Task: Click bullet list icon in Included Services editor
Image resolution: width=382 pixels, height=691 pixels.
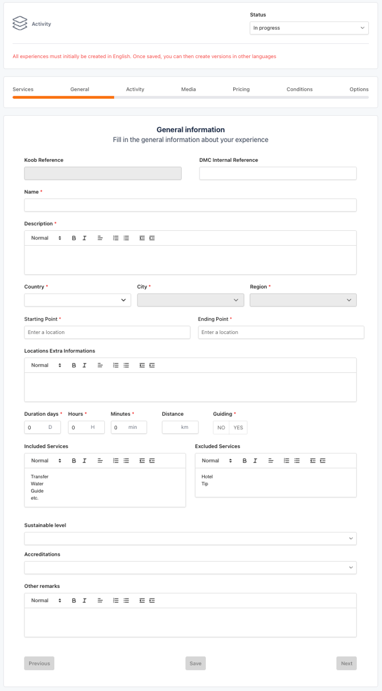Action: 126,461
